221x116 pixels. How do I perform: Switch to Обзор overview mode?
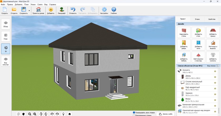click(x=6, y=24)
